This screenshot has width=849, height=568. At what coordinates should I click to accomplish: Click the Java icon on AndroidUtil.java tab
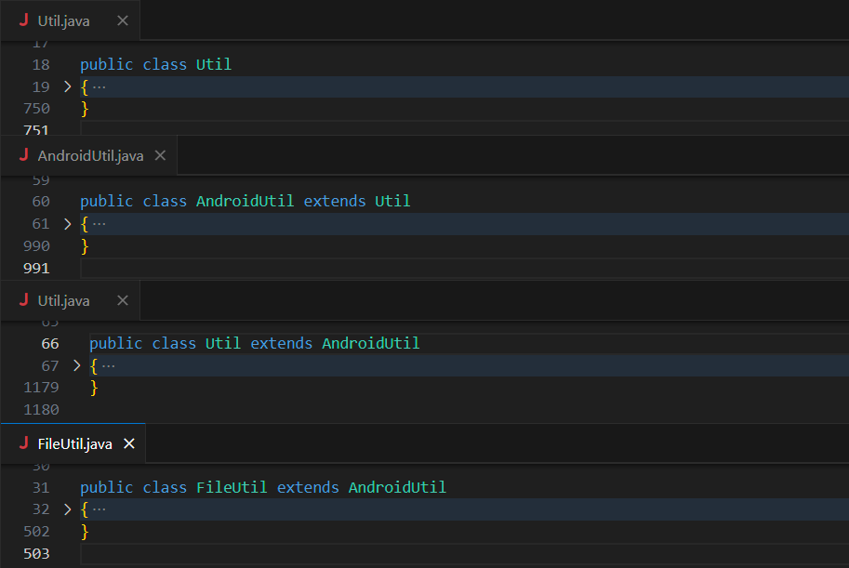(24, 155)
